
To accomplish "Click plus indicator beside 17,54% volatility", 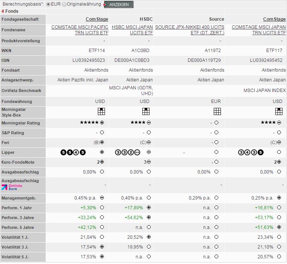I will click(102, 247).
